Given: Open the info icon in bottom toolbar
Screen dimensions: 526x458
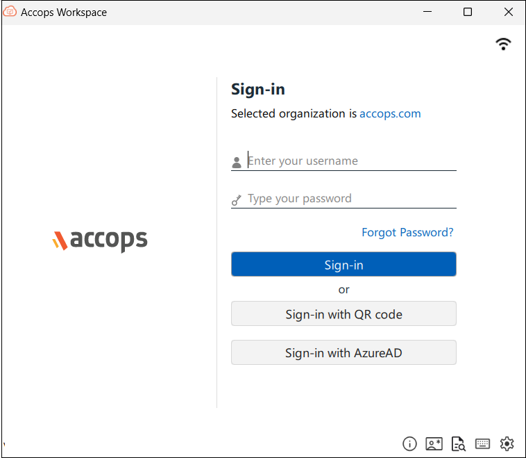Looking at the screenshot, I should pos(409,444).
